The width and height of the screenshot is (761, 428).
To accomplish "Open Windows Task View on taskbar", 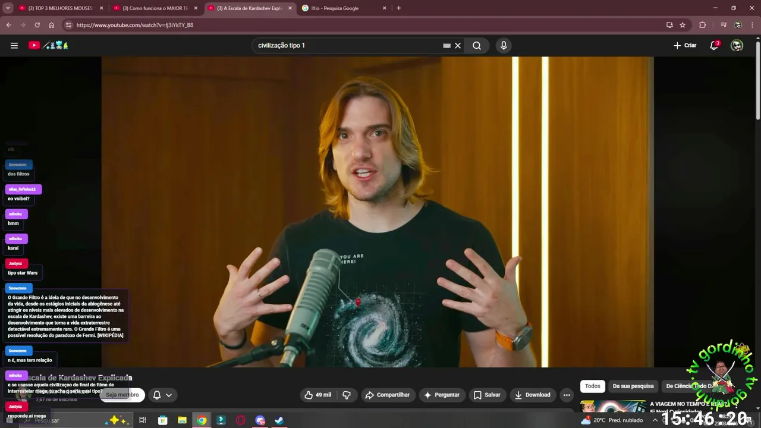I will [x=143, y=420].
